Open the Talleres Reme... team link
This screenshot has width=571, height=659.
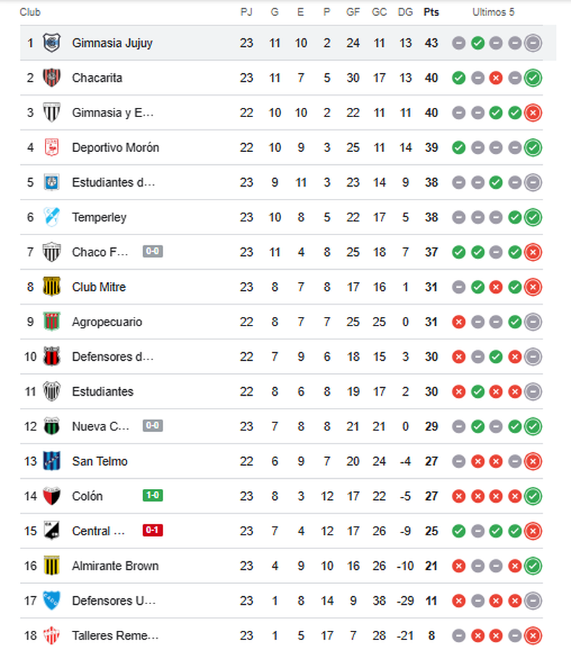[115, 636]
